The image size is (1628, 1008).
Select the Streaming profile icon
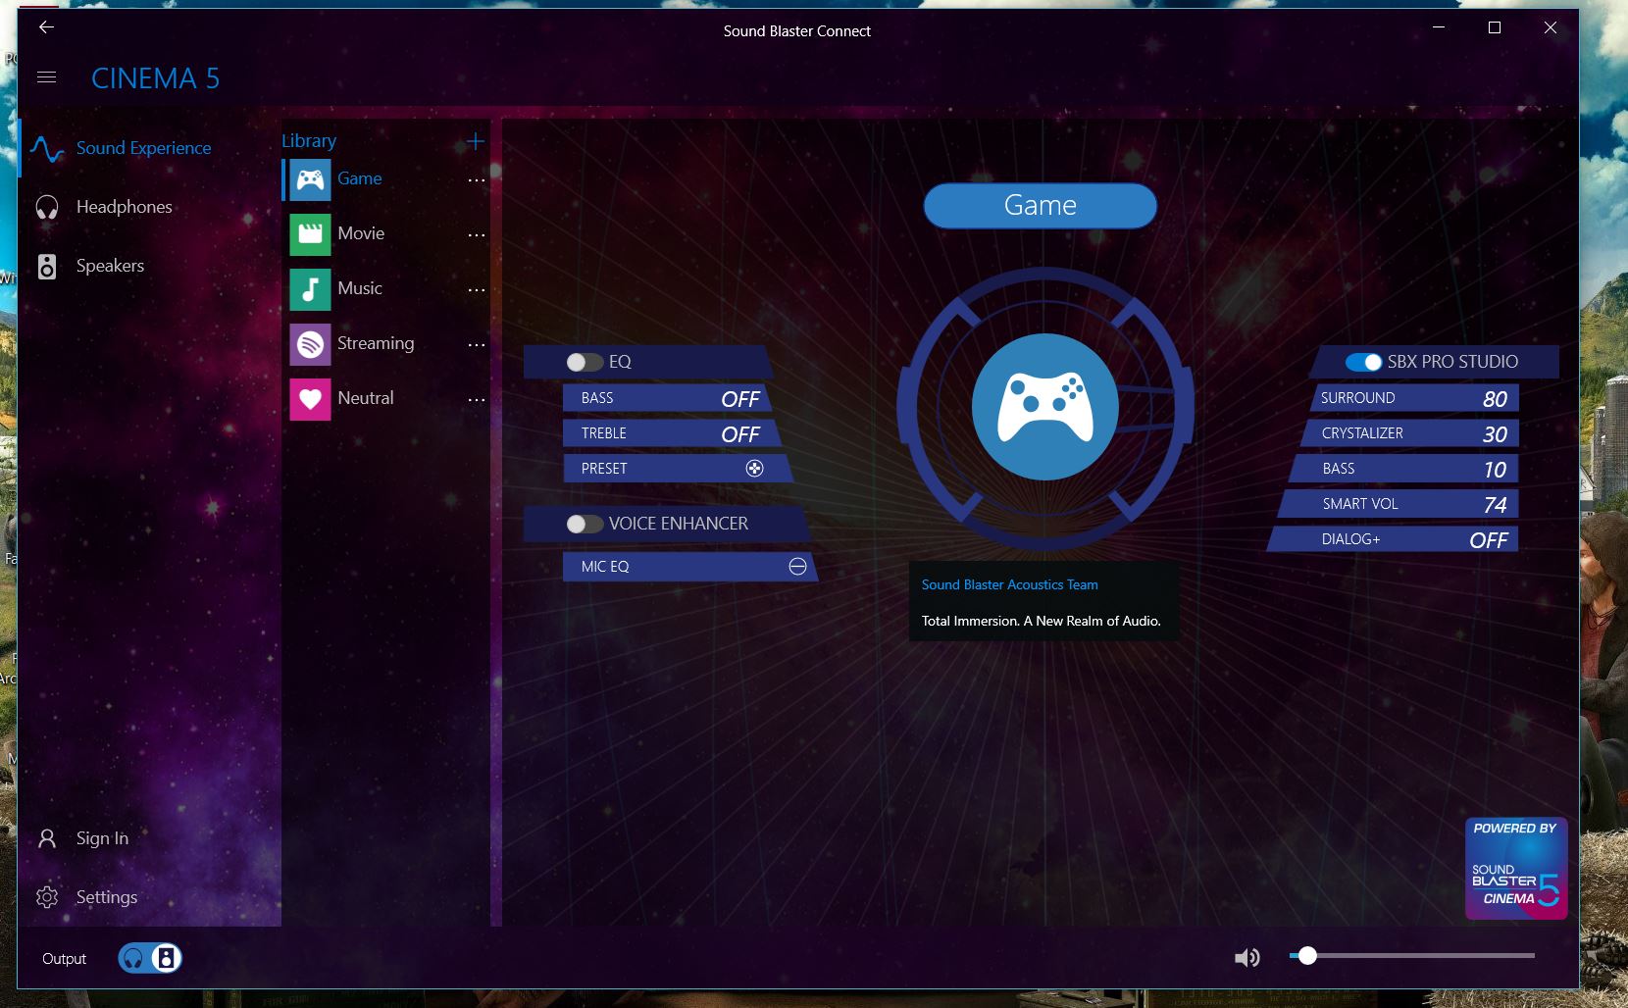[310, 344]
